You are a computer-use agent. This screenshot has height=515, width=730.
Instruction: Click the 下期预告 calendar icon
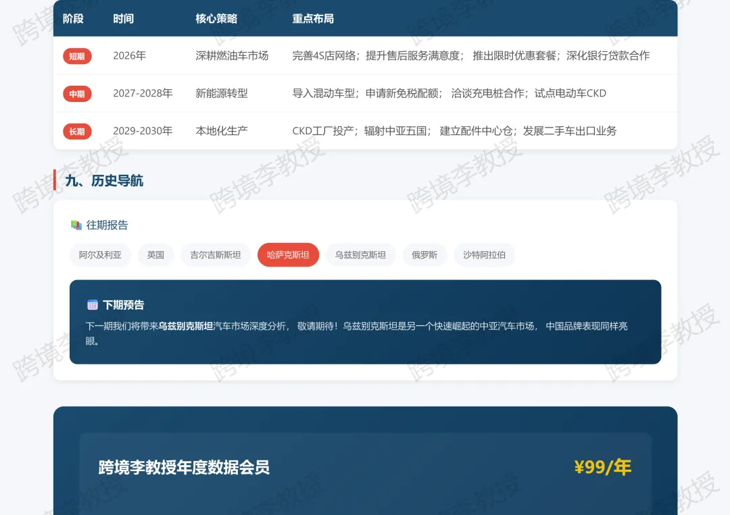click(92, 305)
